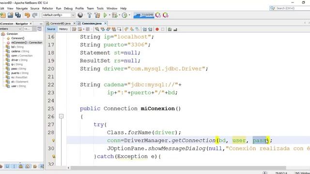Click Find Previous Occurrence icon

103,29
